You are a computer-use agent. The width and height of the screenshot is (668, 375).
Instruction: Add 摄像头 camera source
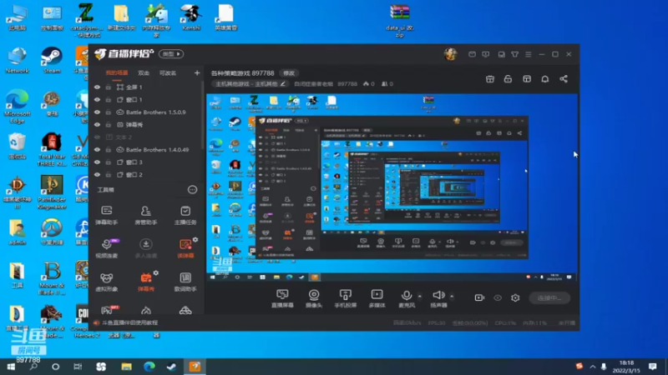(314, 298)
